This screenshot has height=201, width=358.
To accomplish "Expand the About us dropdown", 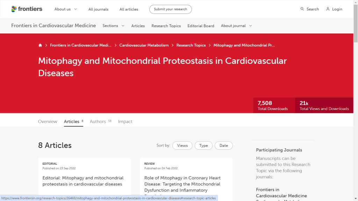I will (66, 9).
